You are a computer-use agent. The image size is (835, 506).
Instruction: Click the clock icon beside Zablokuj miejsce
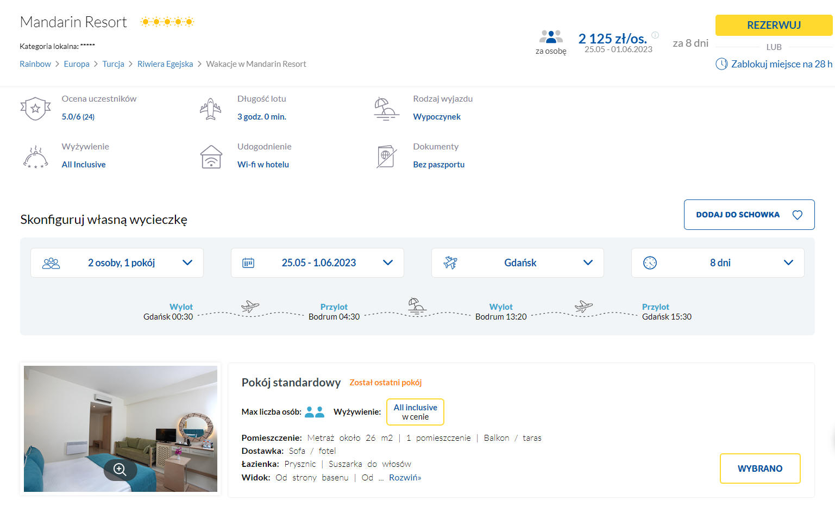pos(721,64)
